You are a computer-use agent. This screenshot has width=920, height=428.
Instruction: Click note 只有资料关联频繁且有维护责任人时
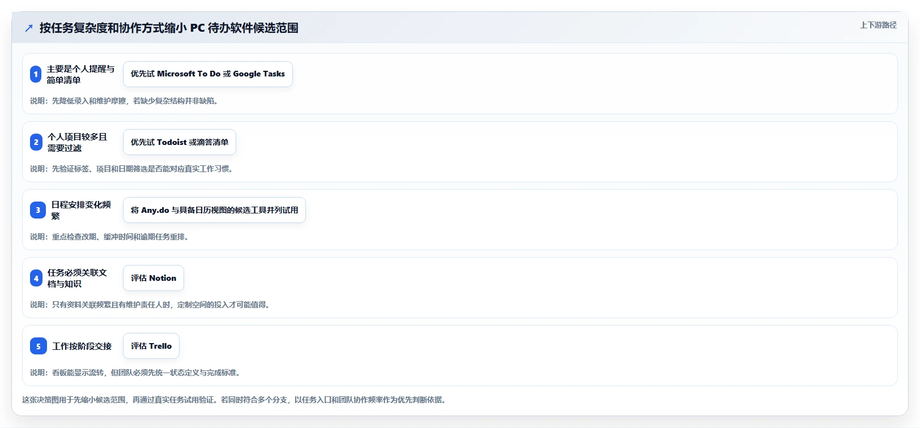pos(150,305)
